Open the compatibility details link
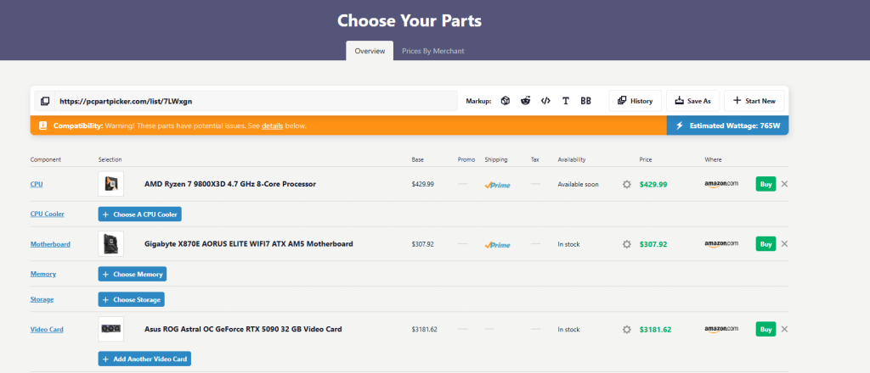Image resolution: width=870 pixels, height=373 pixels. [273, 125]
